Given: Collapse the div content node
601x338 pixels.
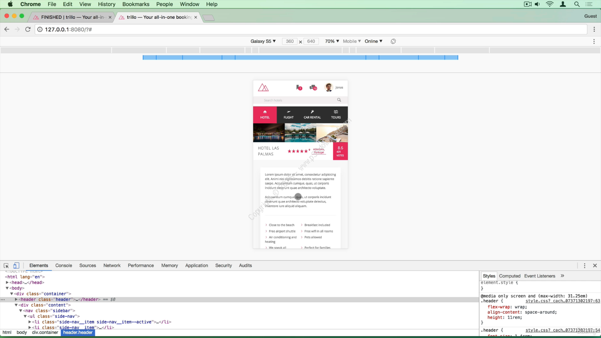Looking at the screenshot, I should [x=16, y=305].
